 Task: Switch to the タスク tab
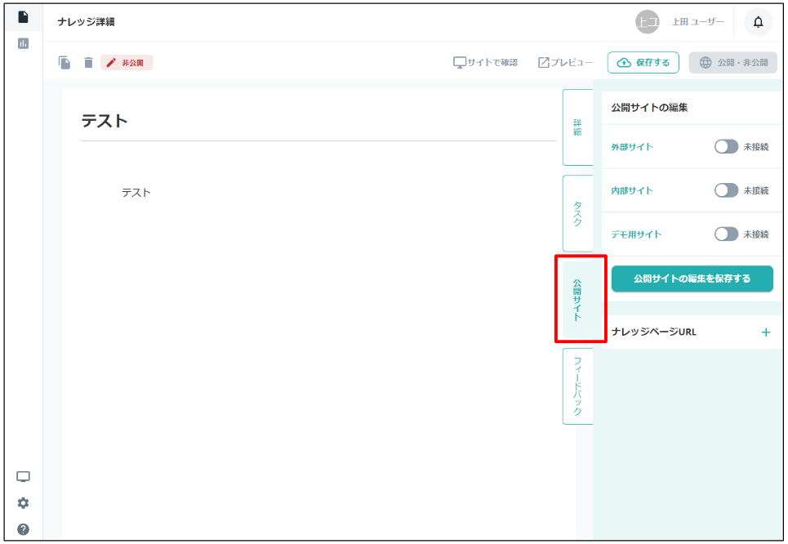pyautogui.click(x=577, y=214)
